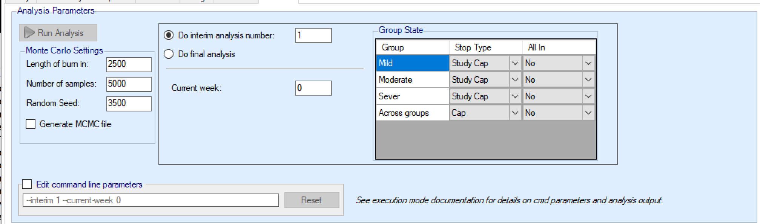
Task: Expand All In dropdown for Moderate group
Action: pyautogui.click(x=588, y=80)
